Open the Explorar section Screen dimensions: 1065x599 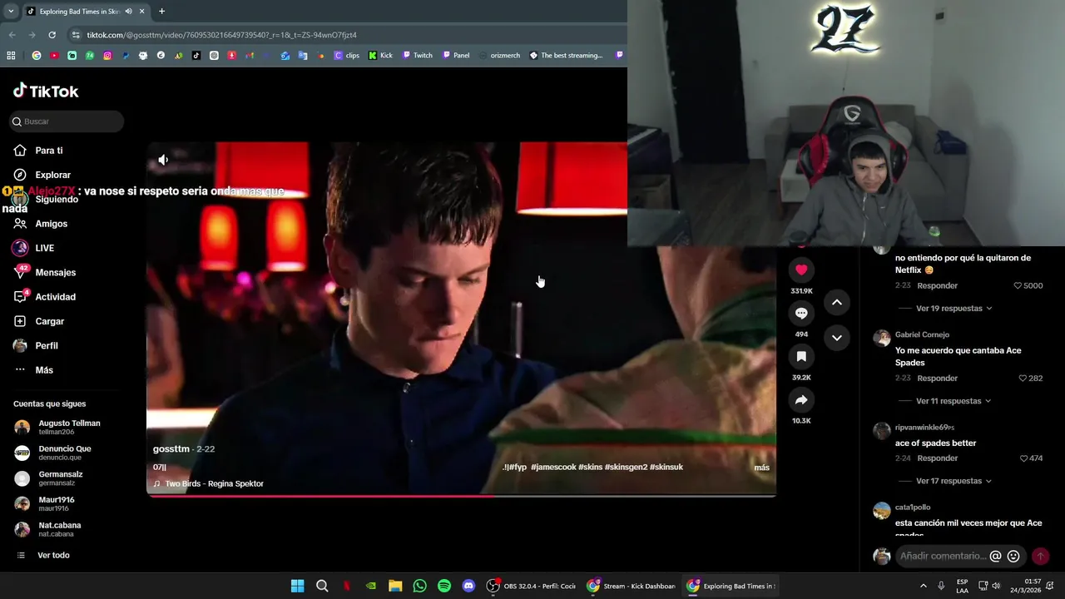point(42,175)
